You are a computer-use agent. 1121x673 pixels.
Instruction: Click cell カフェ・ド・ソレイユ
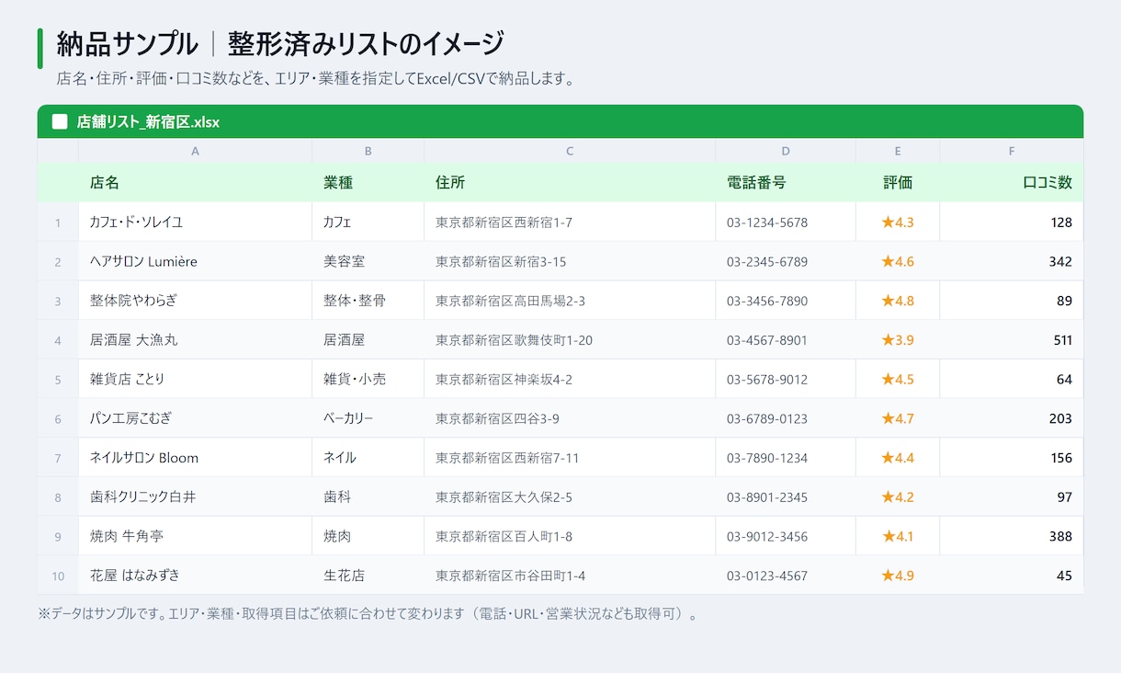[195, 222]
